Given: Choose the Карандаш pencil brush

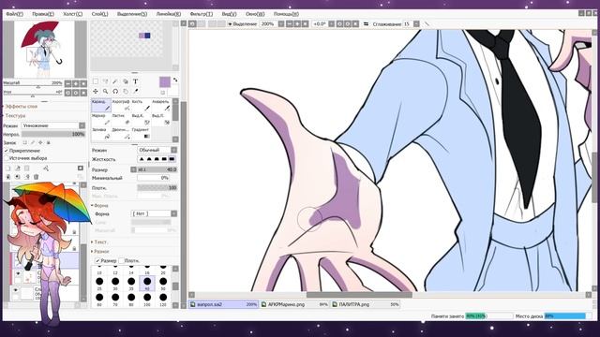Looking at the screenshot, I should (101, 106).
